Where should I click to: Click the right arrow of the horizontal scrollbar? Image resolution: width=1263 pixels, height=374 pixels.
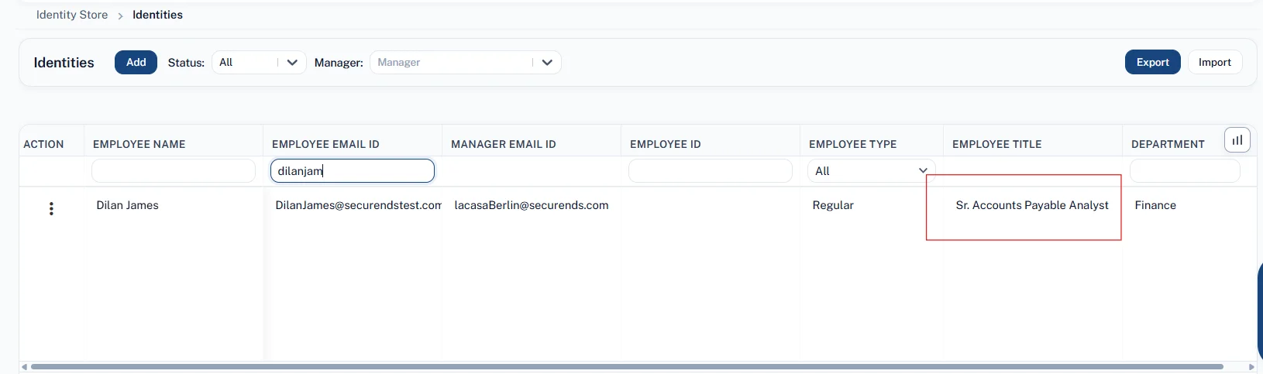[x=1251, y=367]
